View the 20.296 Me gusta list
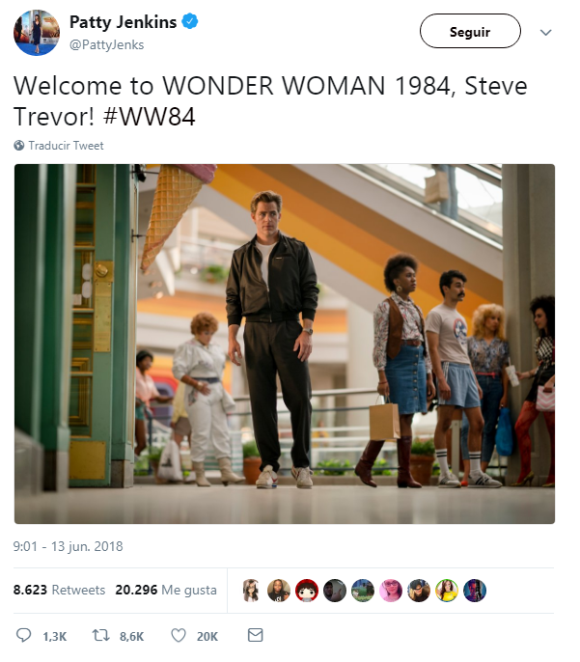 coord(166,590)
